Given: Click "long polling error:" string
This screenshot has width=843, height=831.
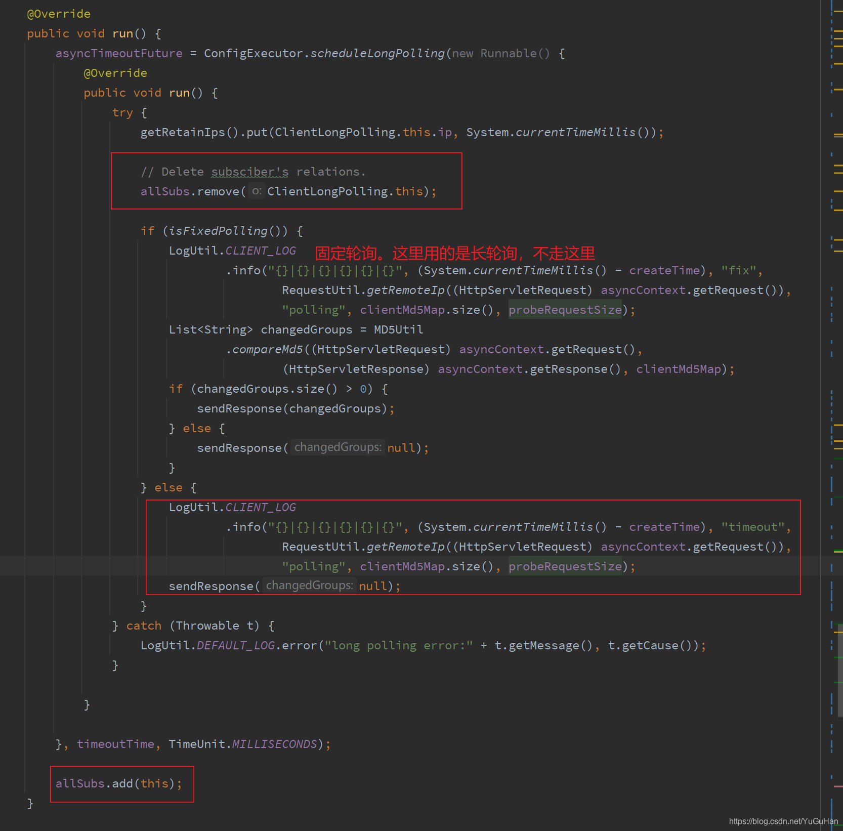Looking at the screenshot, I should point(399,646).
